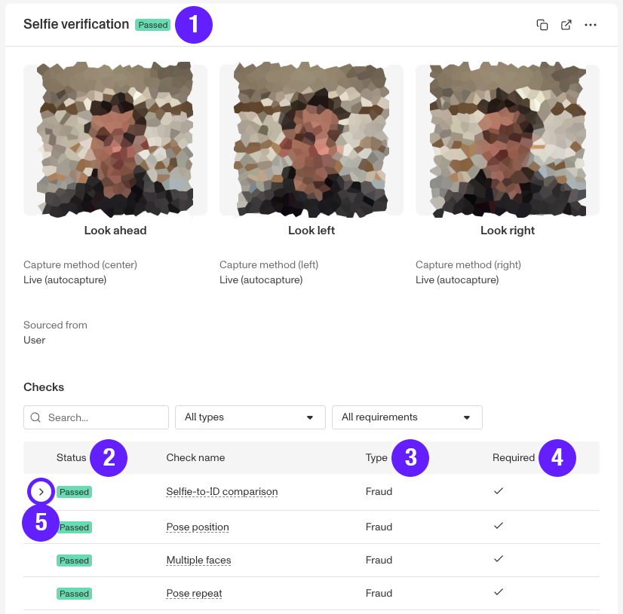The height and width of the screenshot is (614, 623).
Task: Click the Selfie verification title
Action: click(x=76, y=24)
